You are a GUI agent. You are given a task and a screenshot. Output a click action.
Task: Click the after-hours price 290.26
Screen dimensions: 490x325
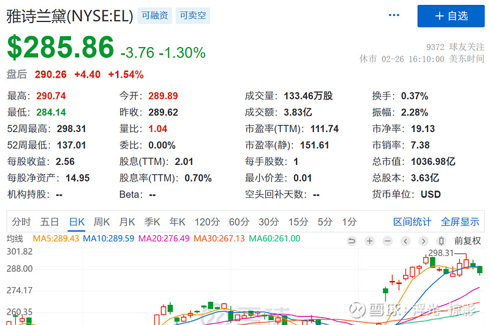[51, 75]
